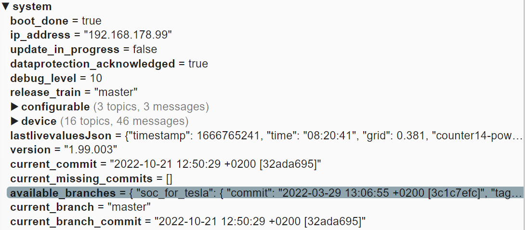Select dataprotection_acknowledged topic
Screen dimensions: 525x230
[x=92, y=64]
